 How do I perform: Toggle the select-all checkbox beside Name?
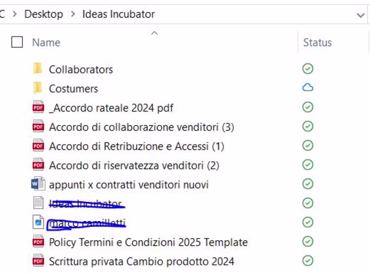click(x=17, y=42)
